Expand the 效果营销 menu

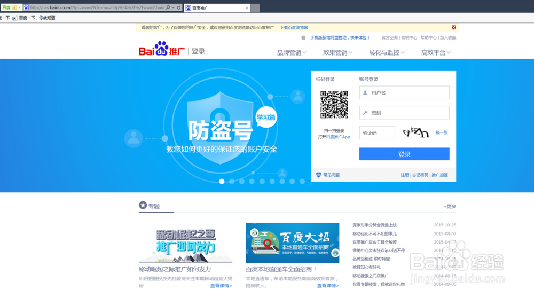tap(337, 52)
